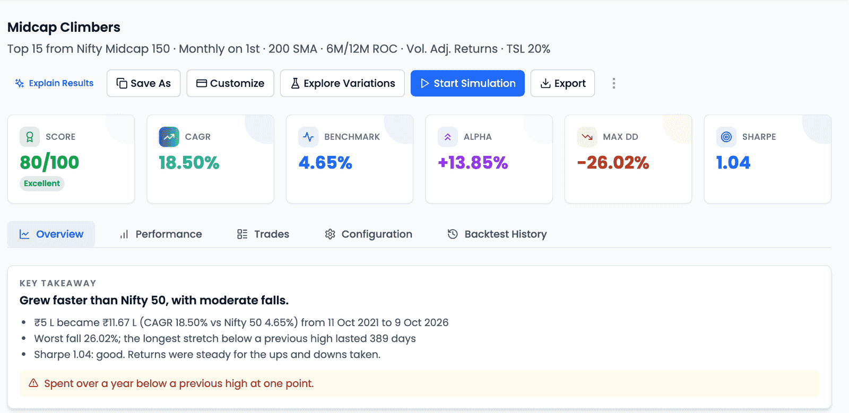Click the Midcap Climbers title
Screen dimensions: 849x413
click(x=64, y=27)
